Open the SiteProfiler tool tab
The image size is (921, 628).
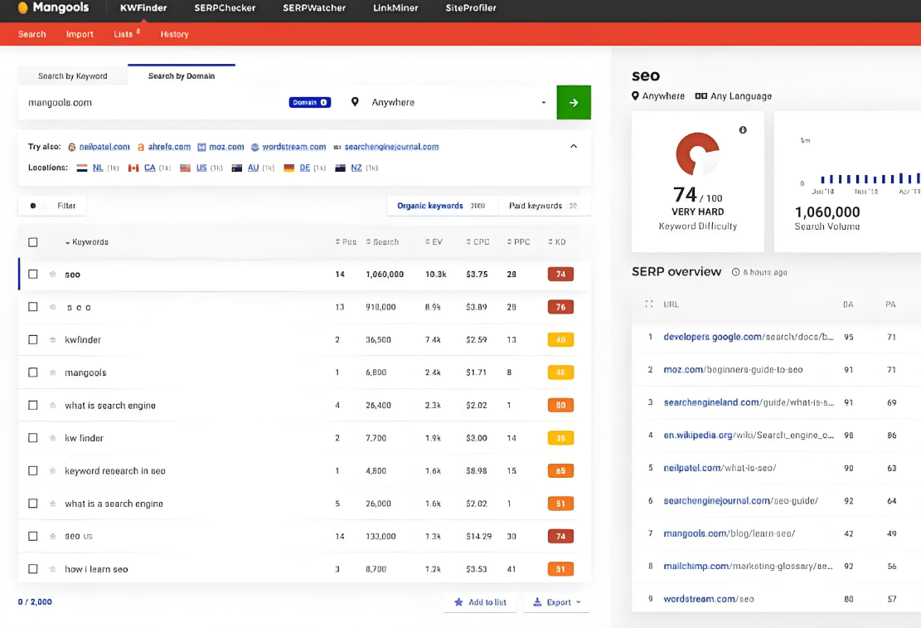471,7
